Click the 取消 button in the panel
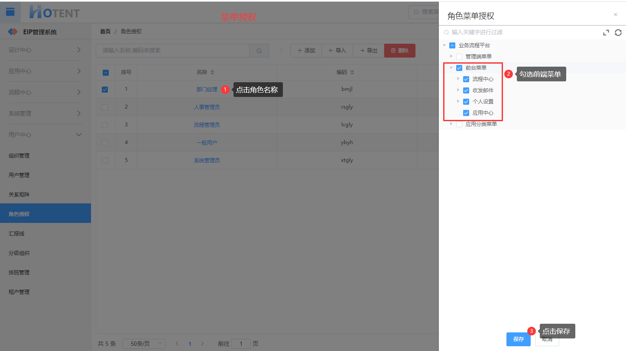Screen dimensions: 626x351 click(x=547, y=339)
